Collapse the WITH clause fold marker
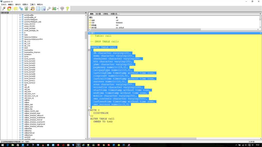 (89, 110)
